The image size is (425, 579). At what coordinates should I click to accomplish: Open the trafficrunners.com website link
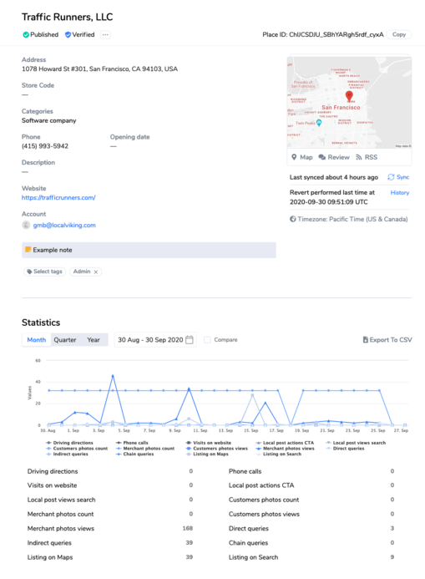[x=58, y=197]
